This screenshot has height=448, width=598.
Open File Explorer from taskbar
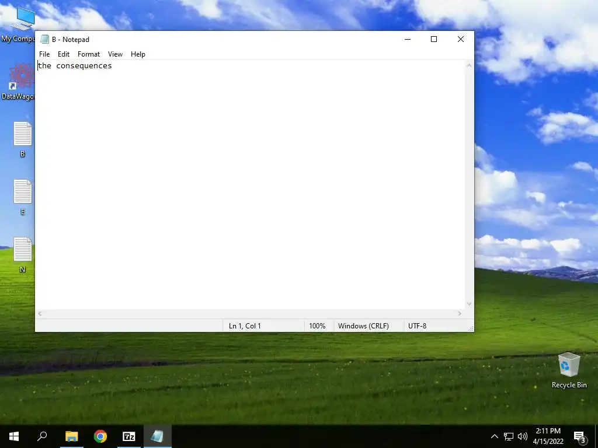tap(71, 436)
